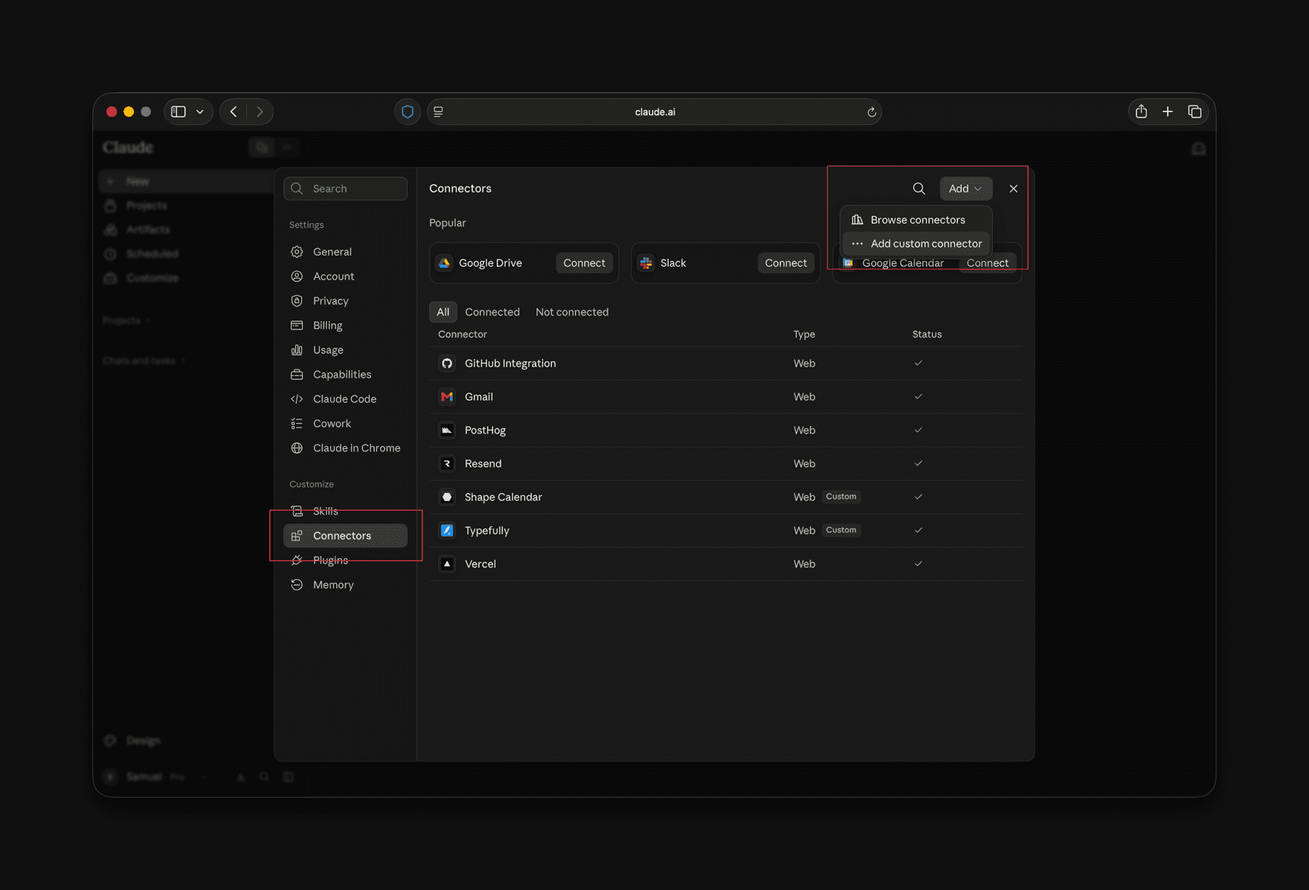
Task: Click the settings Search field
Action: [x=345, y=188]
